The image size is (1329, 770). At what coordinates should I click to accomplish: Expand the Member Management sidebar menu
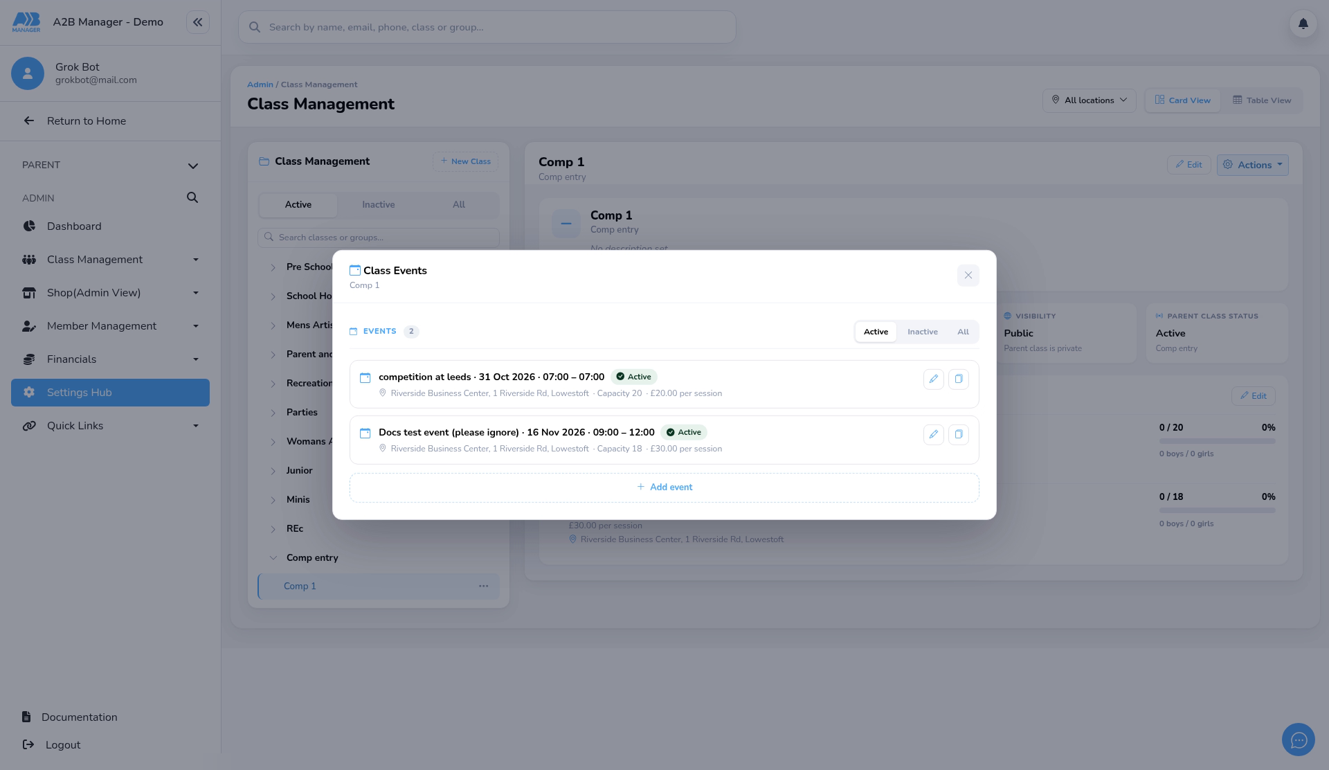click(110, 326)
